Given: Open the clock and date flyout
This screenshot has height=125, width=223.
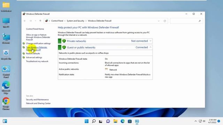Looking at the screenshot, I should pos(213,121).
